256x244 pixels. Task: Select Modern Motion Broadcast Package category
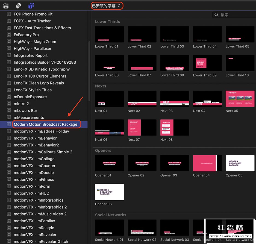click(x=44, y=124)
